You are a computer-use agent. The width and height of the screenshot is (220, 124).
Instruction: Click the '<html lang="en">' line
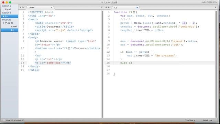pyautogui.click(x=41, y=16)
